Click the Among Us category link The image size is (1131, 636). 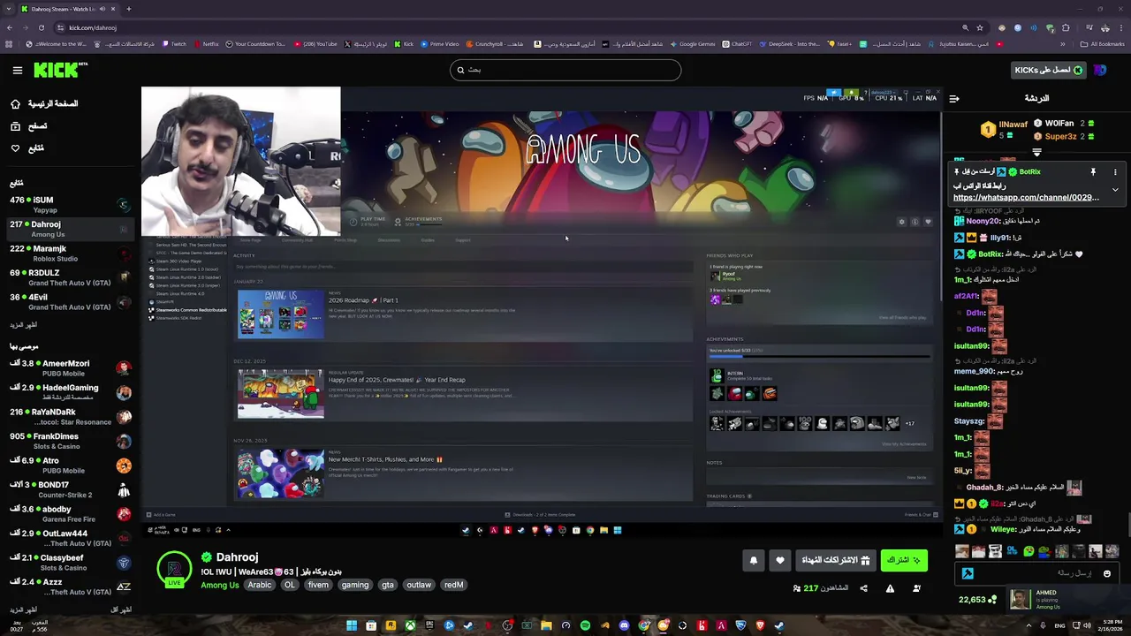pos(220,585)
